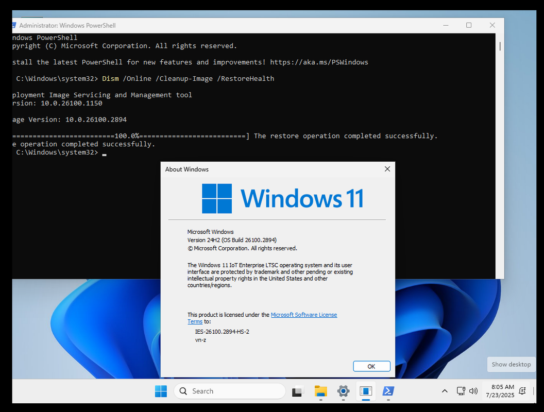Open notifications bell icon

coord(522,391)
